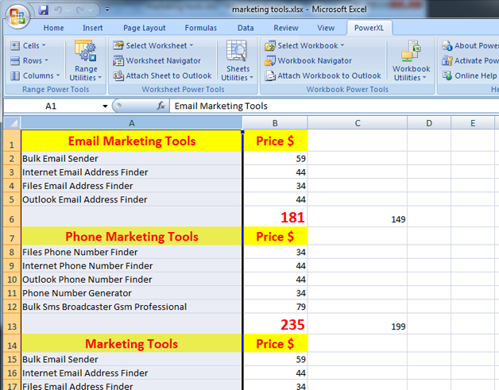Viewport: 499px width, 390px height.
Task: Click the Activate PowerXL icon
Action: tap(447, 60)
